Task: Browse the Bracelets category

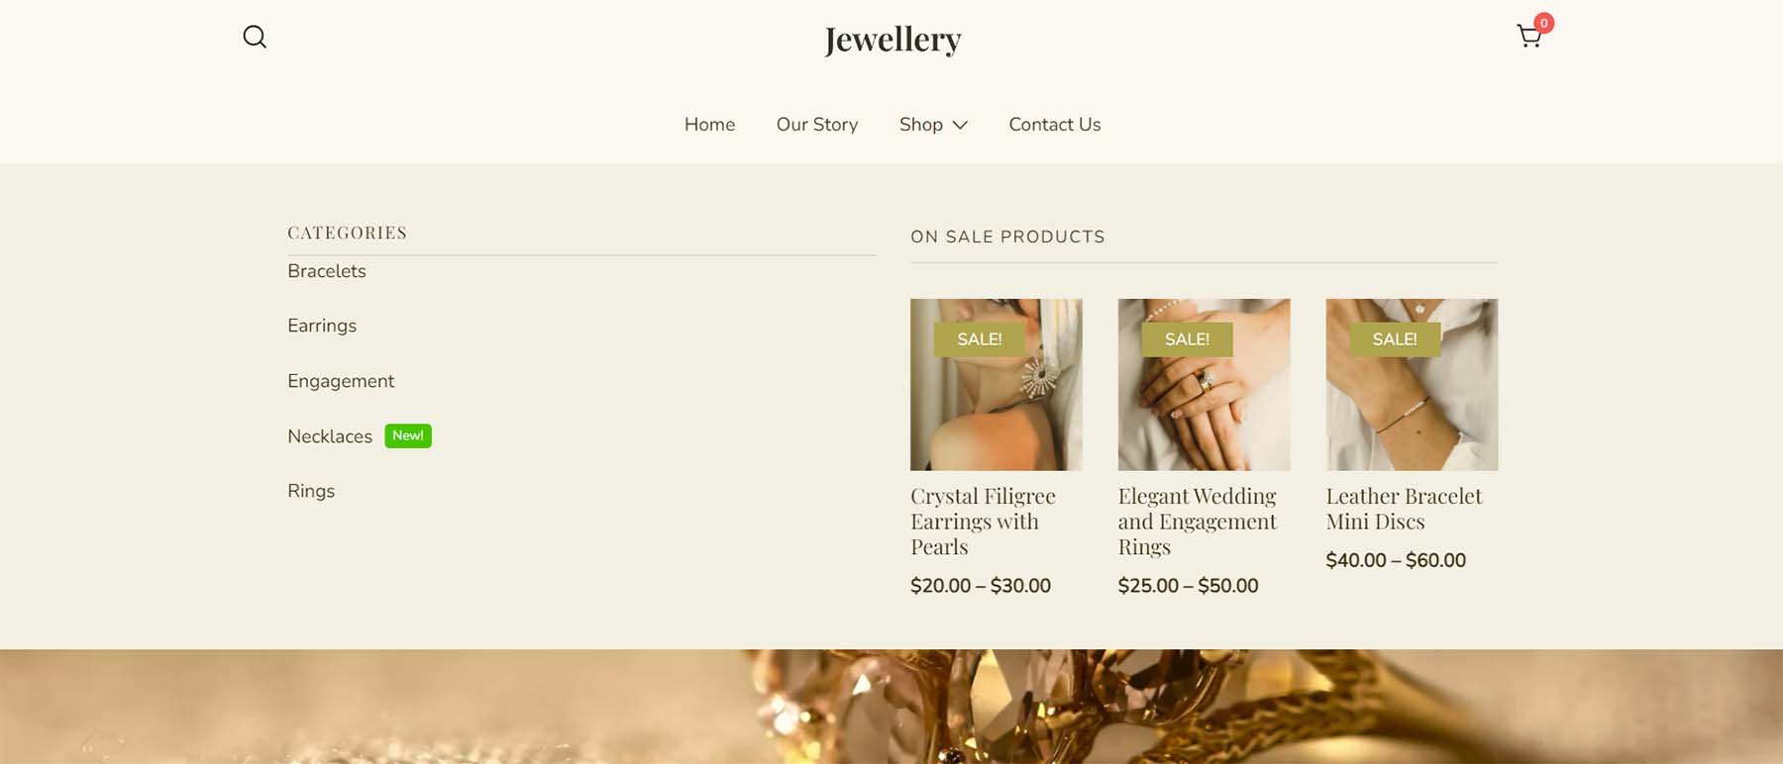Action: coord(327,271)
